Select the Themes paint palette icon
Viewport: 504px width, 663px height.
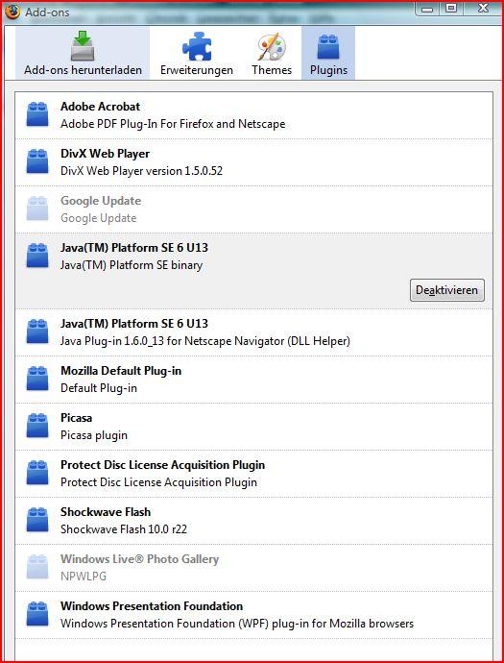[x=272, y=47]
